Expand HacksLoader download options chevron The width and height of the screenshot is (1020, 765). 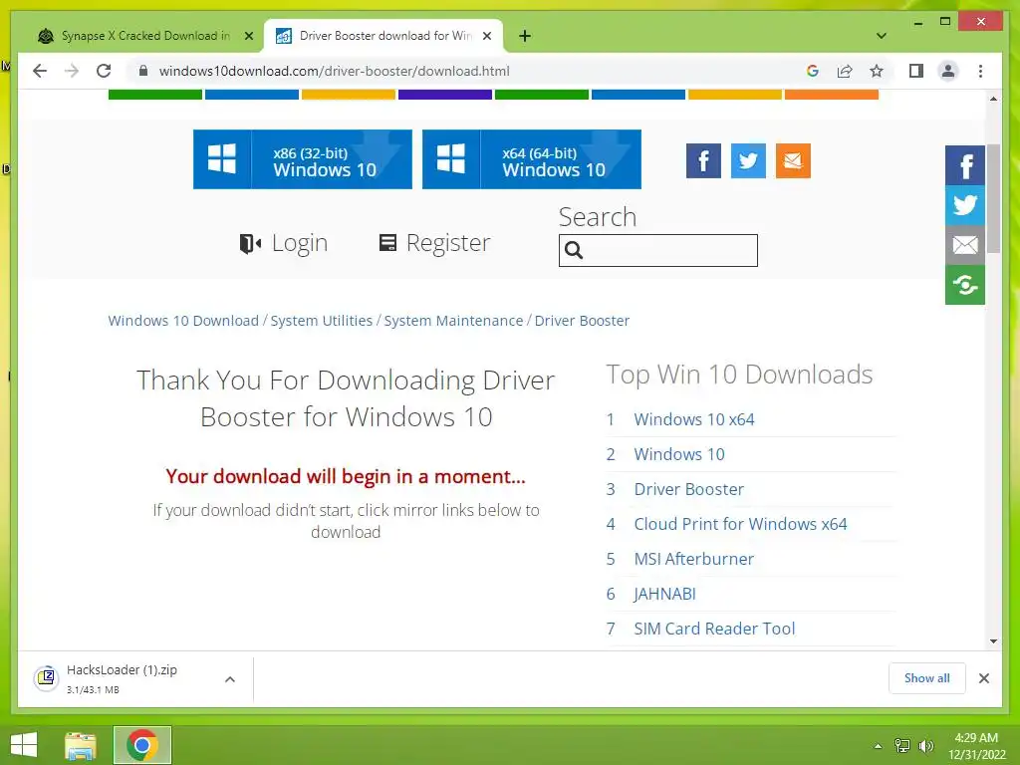230,679
